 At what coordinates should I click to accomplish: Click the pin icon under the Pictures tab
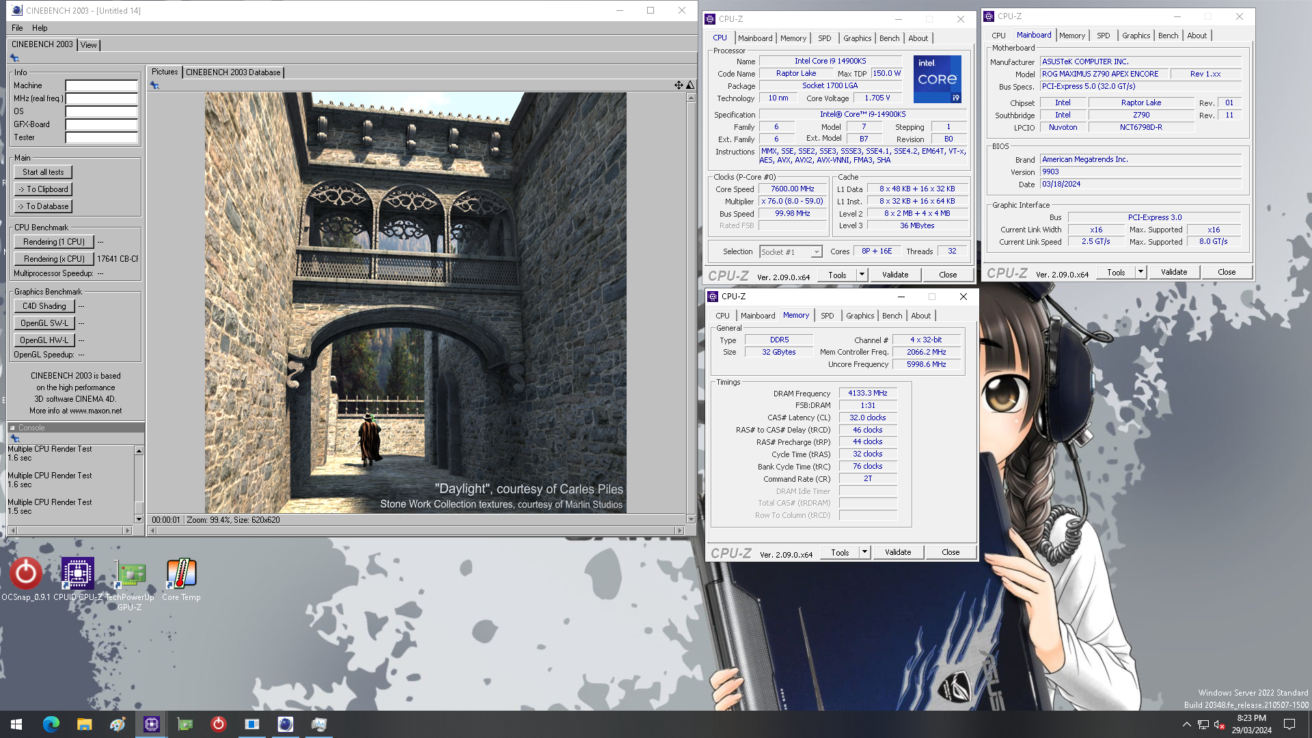click(154, 85)
